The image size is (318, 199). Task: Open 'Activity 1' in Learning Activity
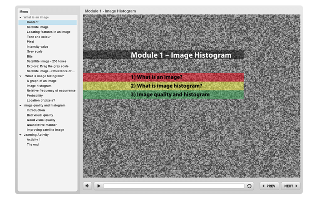tap(34, 140)
